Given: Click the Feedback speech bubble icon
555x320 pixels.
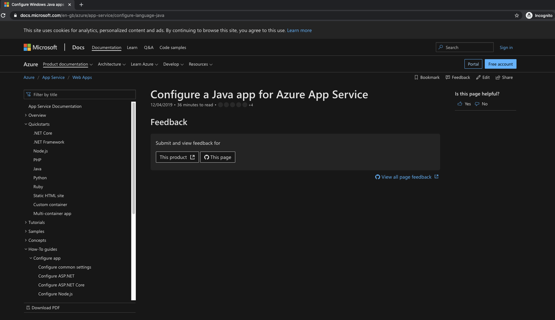Looking at the screenshot, I should tap(448, 77).
